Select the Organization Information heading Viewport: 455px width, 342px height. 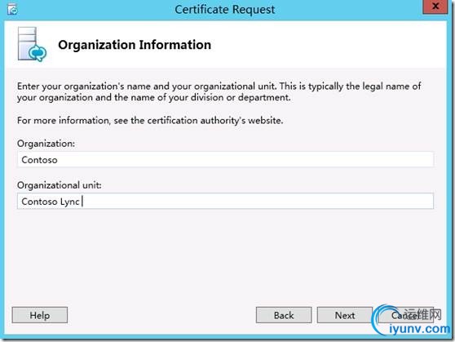[135, 45]
